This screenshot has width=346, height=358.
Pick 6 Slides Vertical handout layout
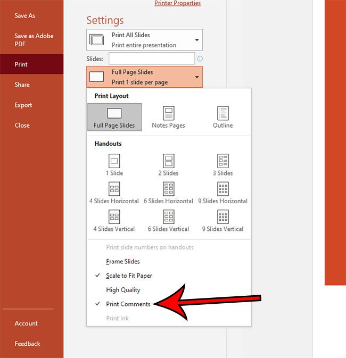point(168,217)
